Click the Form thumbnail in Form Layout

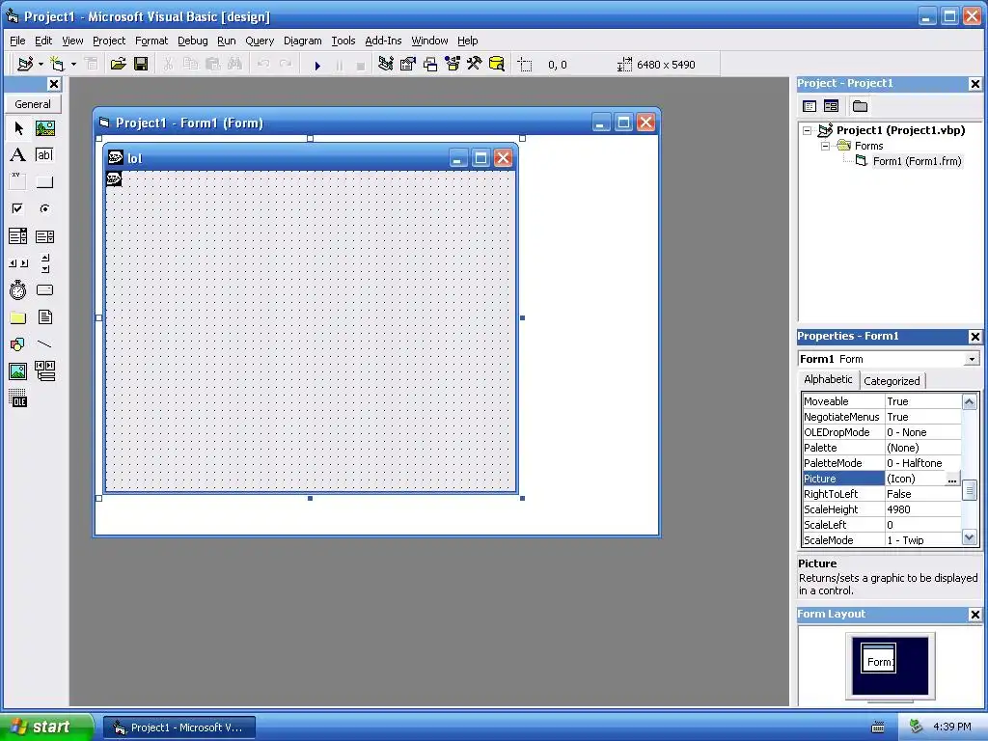[878, 659]
